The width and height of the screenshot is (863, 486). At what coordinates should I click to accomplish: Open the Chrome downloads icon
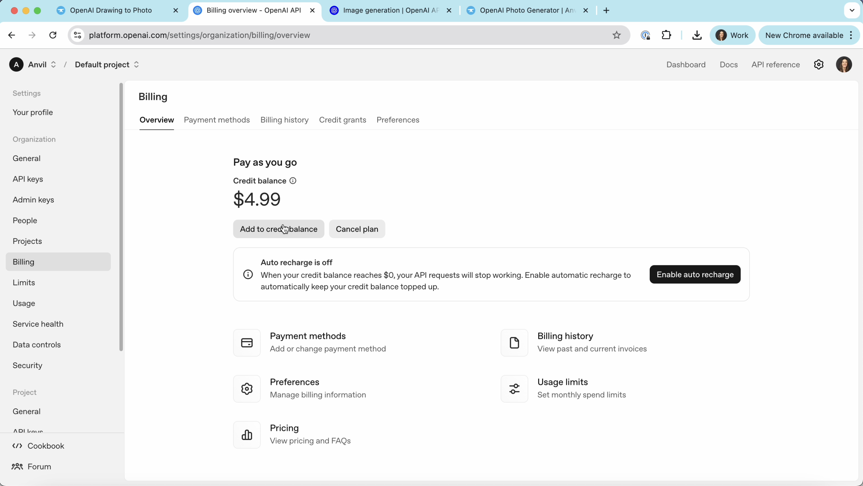point(697,35)
